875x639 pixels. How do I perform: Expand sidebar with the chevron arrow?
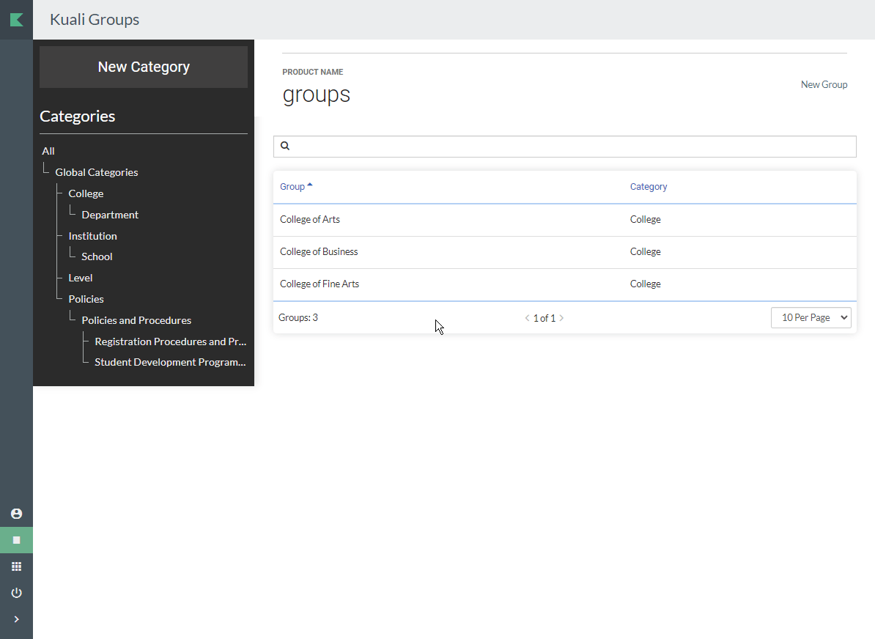tap(16, 619)
